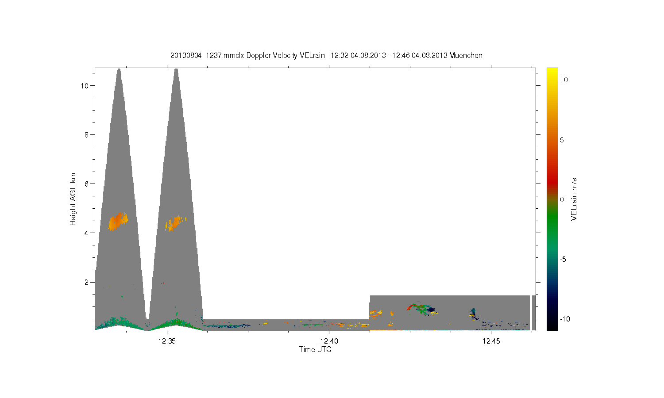Click the velocity color scale bar
The image size is (664, 398).
(552, 199)
